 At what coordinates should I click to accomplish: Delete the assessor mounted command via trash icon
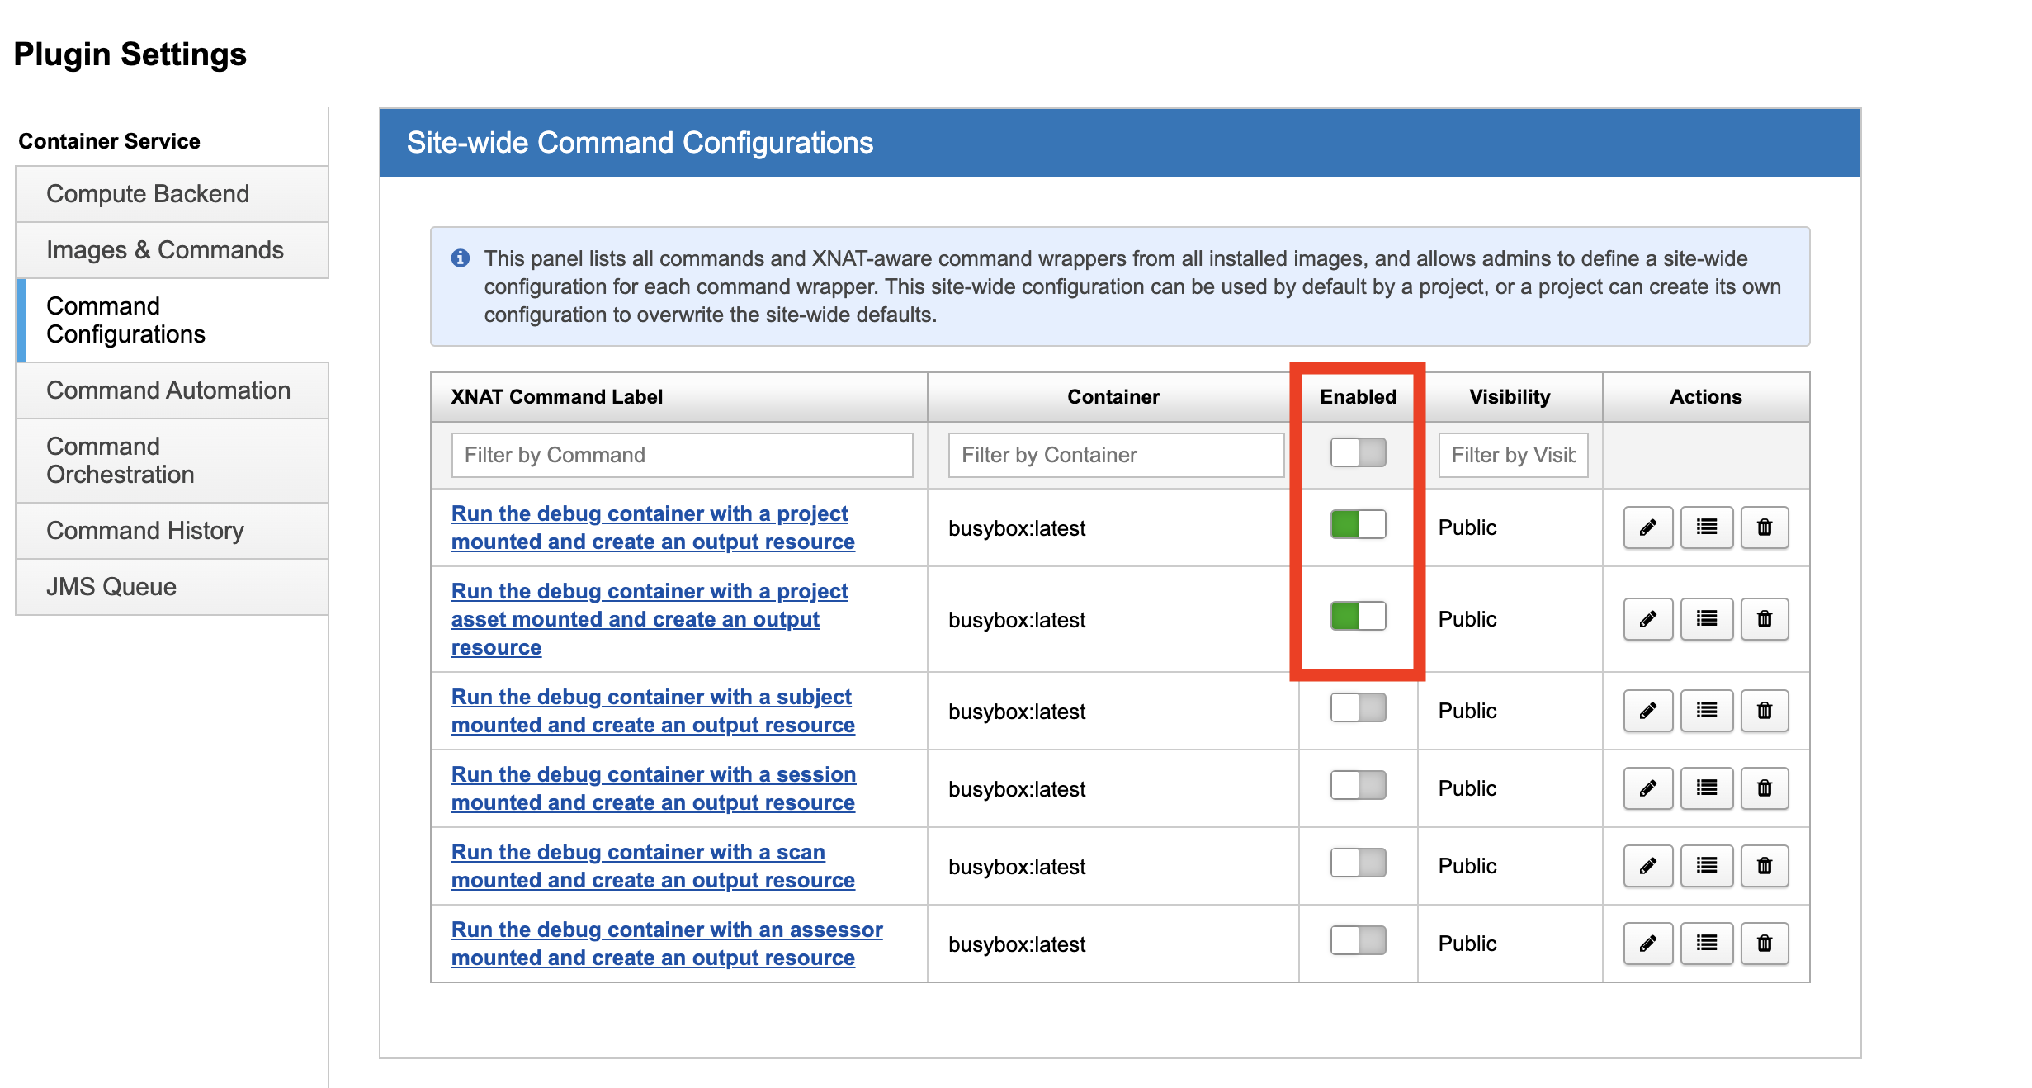click(x=1764, y=944)
